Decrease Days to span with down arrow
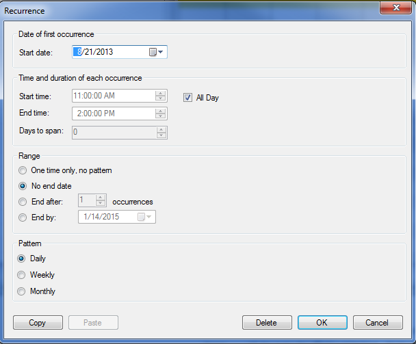 coord(161,135)
